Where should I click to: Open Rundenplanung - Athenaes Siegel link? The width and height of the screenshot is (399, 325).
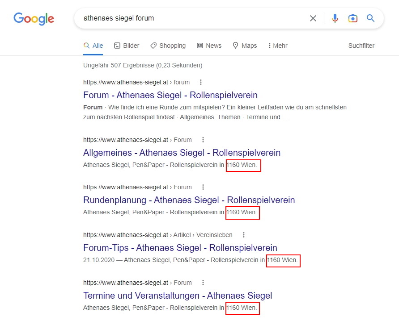click(189, 200)
